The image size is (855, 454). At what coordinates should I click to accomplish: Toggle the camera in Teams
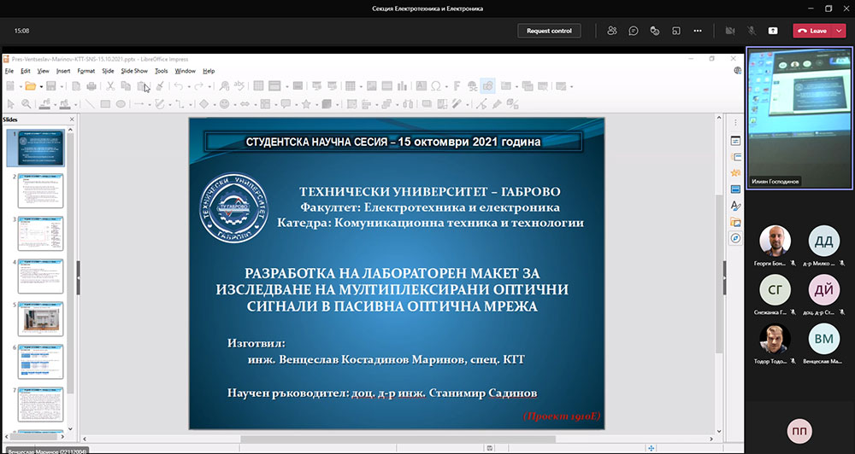(730, 31)
